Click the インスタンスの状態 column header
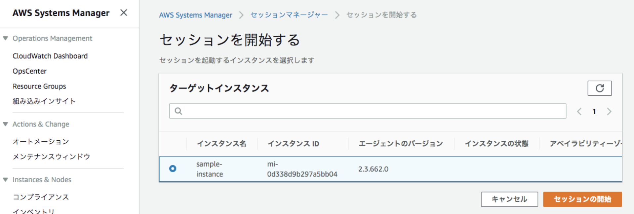This screenshot has width=634, height=214. [496, 144]
